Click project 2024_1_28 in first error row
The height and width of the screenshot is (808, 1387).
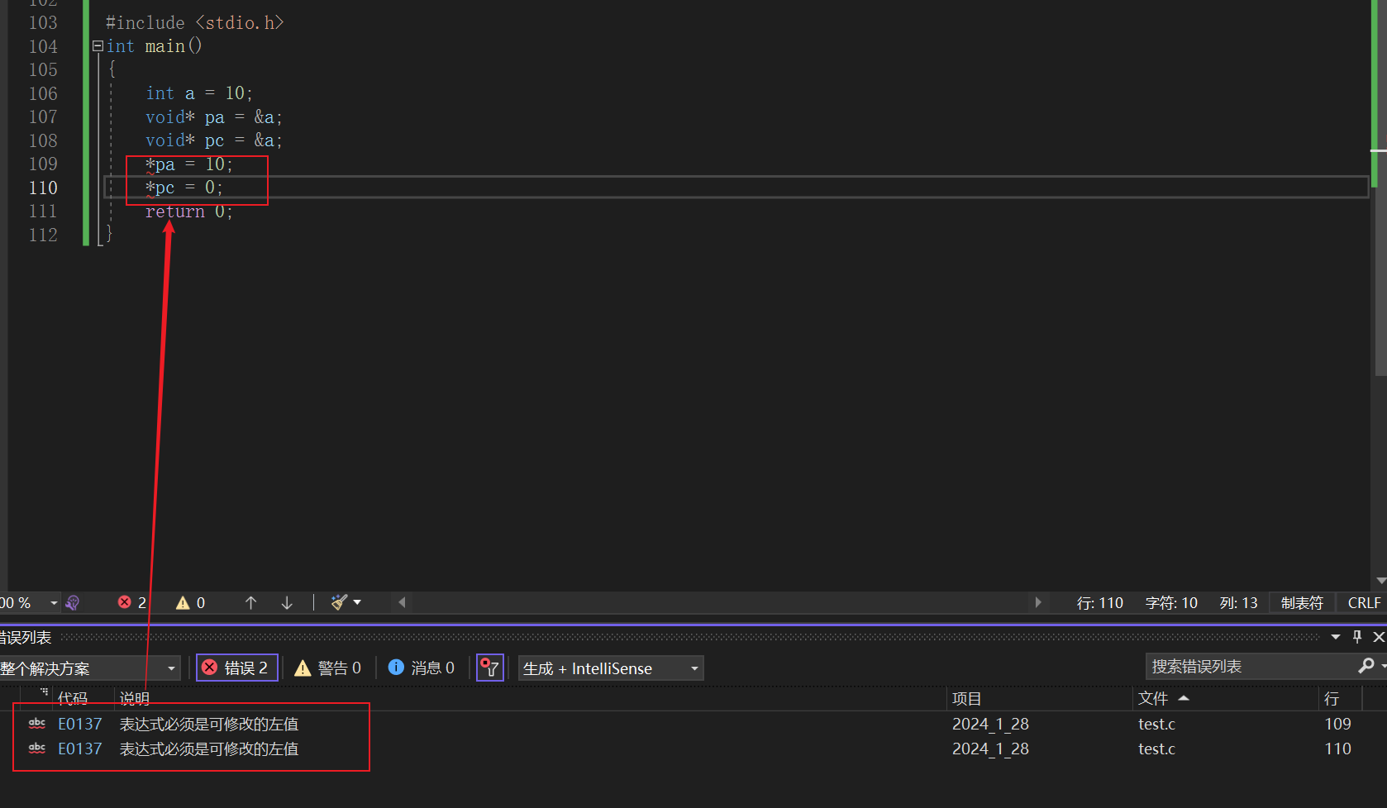tap(990, 724)
